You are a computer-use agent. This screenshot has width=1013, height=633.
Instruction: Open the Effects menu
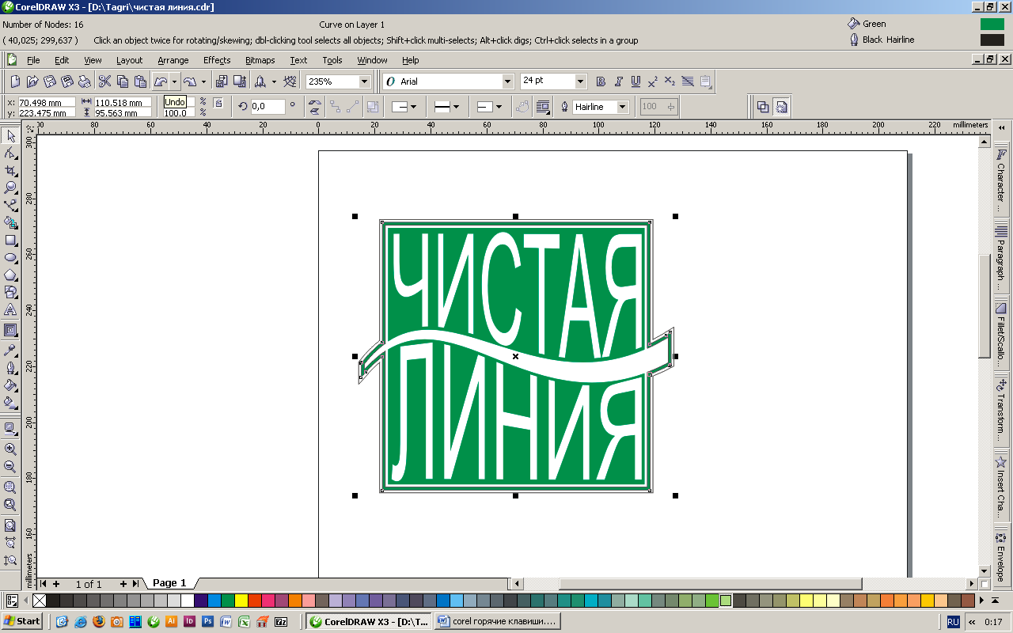217,60
